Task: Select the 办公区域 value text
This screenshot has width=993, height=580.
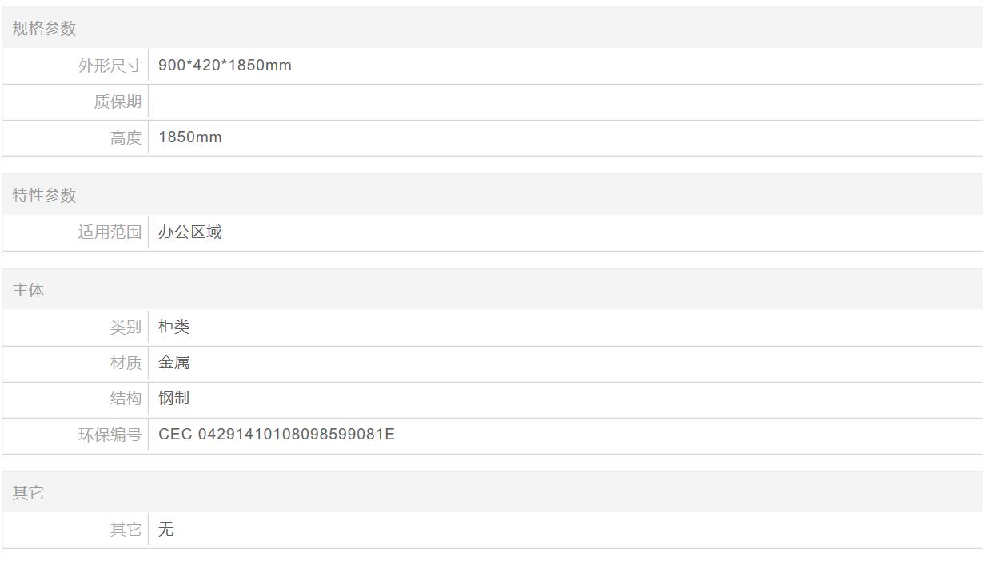Action: point(190,232)
